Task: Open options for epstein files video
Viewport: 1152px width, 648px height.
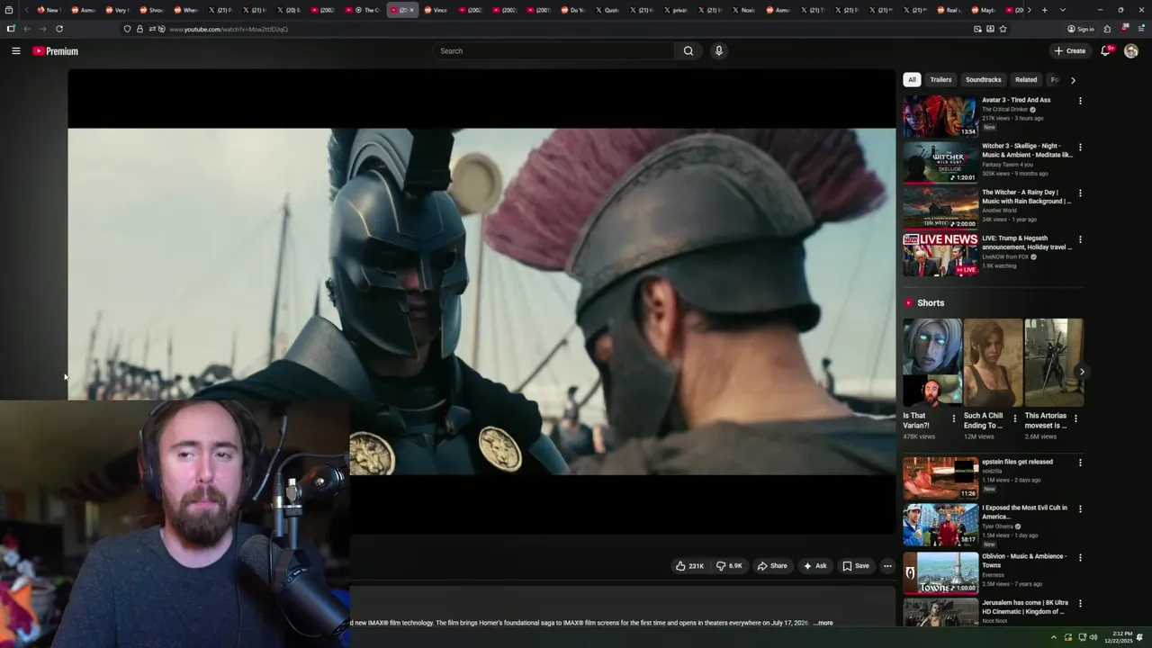Action: 1080,463
